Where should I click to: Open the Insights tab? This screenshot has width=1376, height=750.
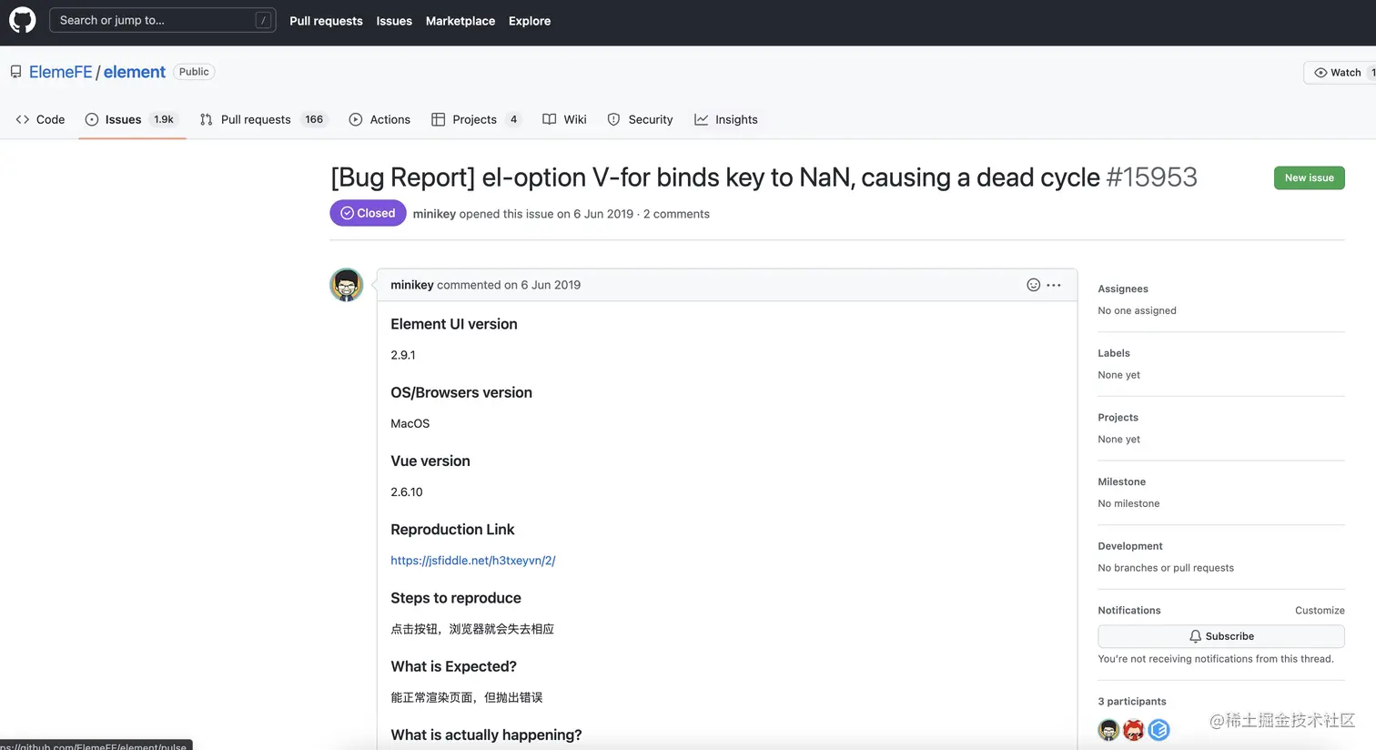(x=726, y=119)
